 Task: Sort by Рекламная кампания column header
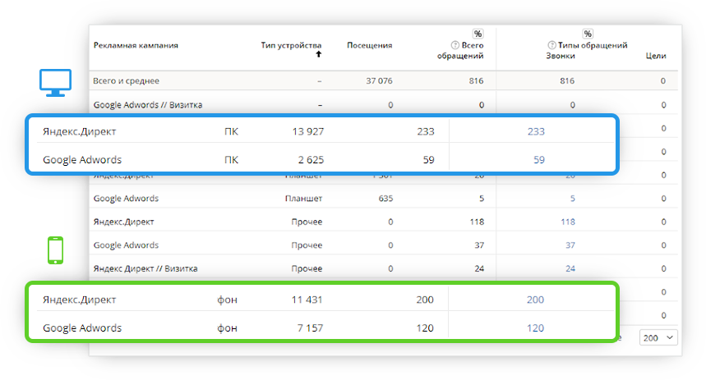pyautogui.click(x=136, y=45)
